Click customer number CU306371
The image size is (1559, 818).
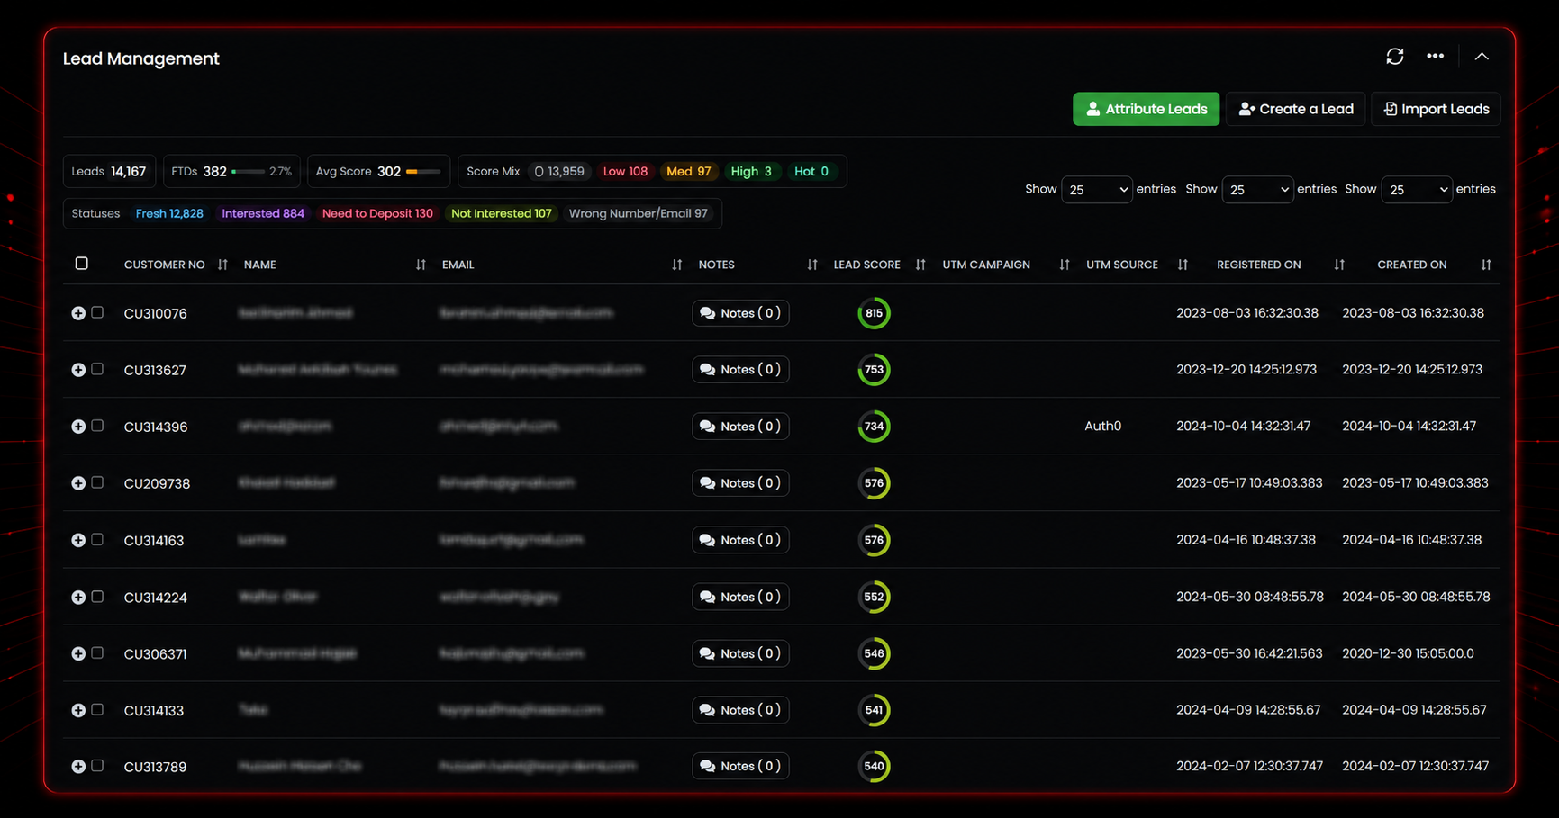coord(155,654)
